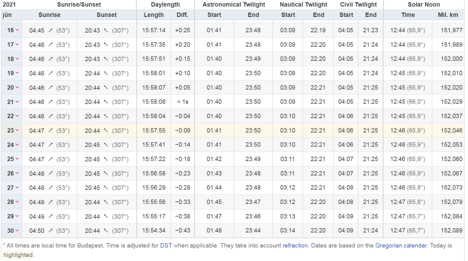Click the Solar Noon column header
Viewport: 468px width, 261px height.
click(x=424, y=5)
